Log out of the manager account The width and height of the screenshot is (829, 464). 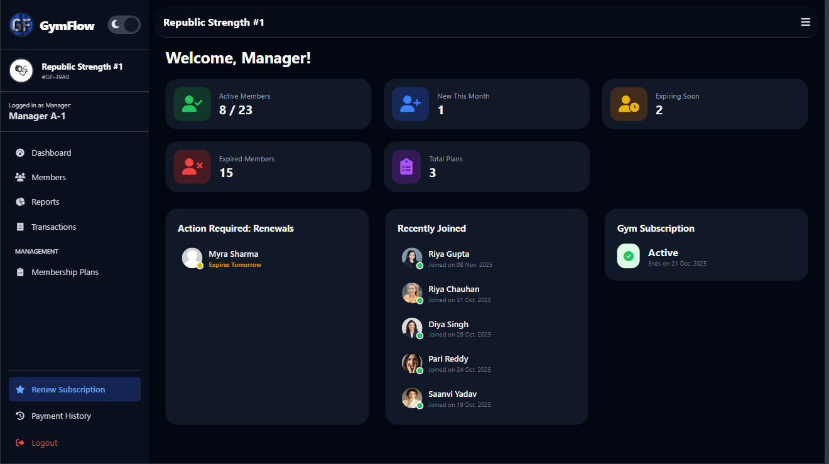(x=44, y=443)
